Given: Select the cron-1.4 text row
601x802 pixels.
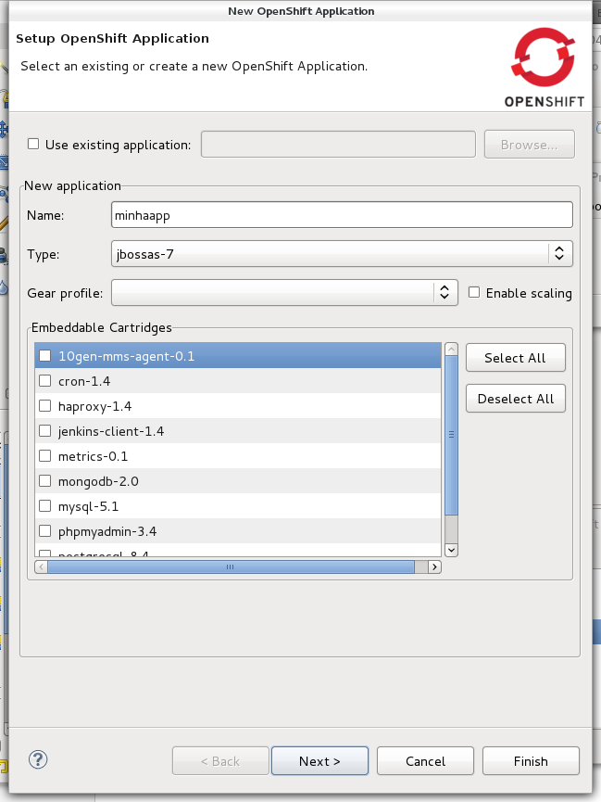Looking at the screenshot, I should tap(238, 380).
